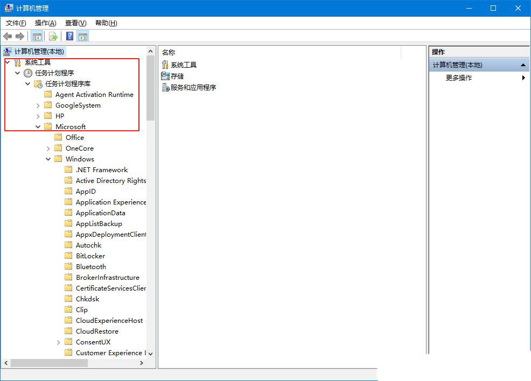Select CertificateServicesClient in the tree

(x=111, y=288)
